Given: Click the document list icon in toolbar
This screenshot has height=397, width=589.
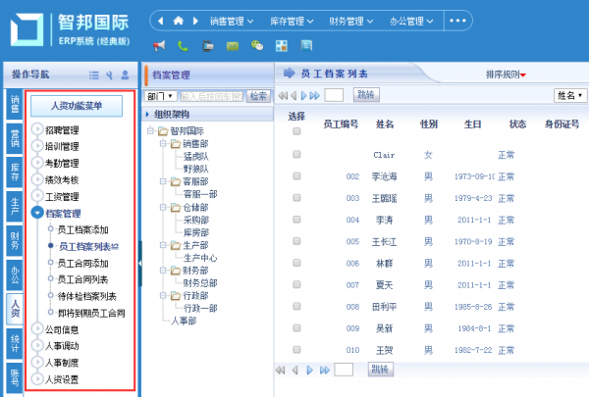Looking at the screenshot, I should [306, 46].
